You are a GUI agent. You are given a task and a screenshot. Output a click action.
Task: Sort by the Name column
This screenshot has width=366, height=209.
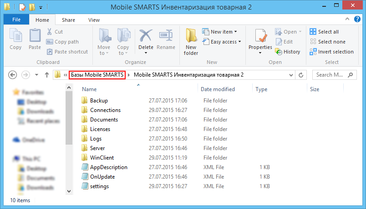[x=89, y=89]
